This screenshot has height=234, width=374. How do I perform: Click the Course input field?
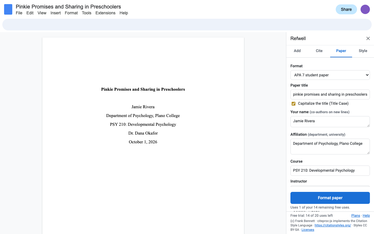click(x=330, y=171)
